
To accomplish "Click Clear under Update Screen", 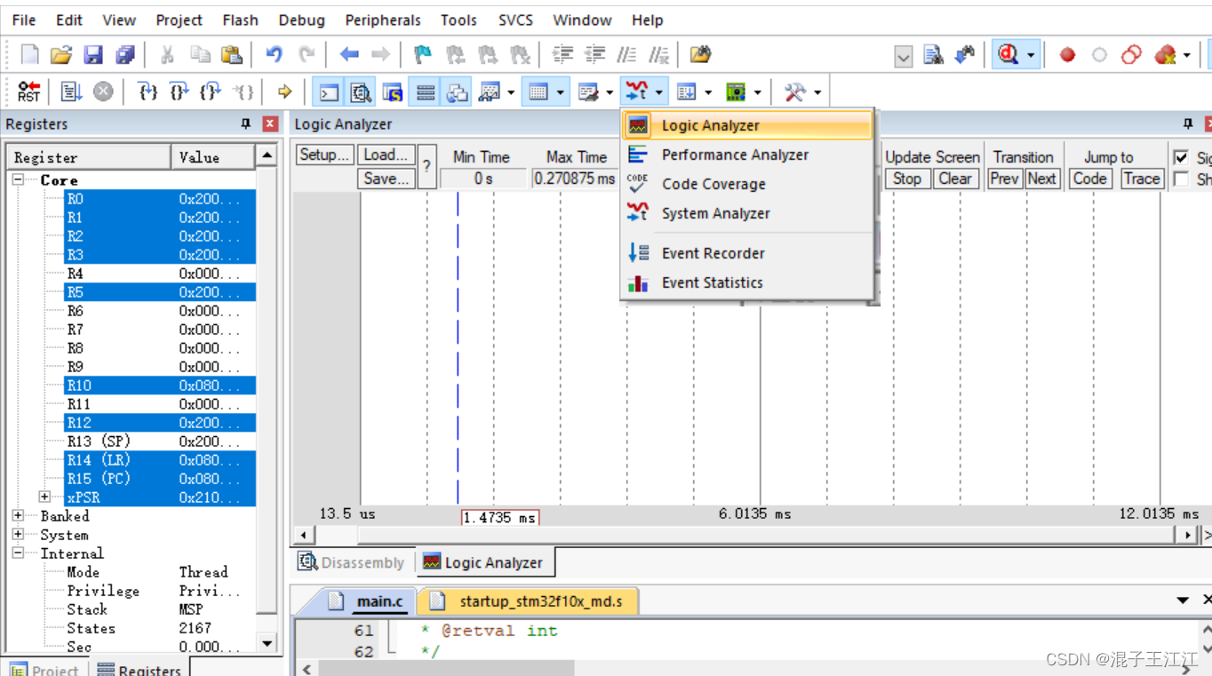I will pos(955,179).
